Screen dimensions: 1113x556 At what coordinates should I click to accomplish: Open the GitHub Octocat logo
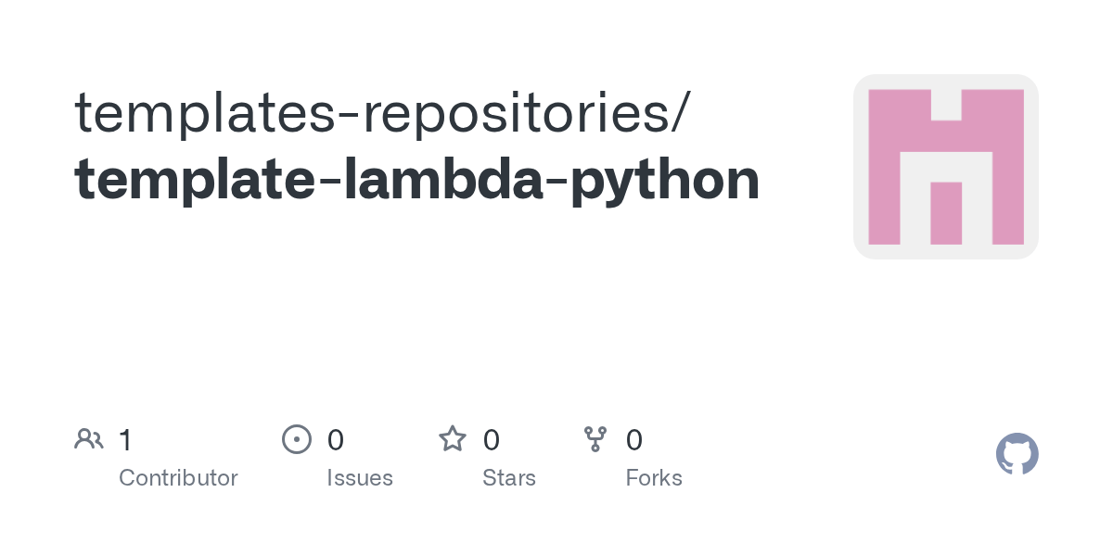click(1017, 454)
